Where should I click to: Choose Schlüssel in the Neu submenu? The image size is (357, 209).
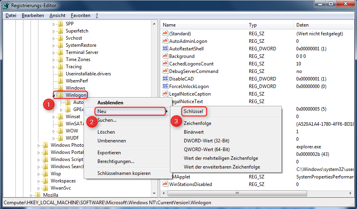click(193, 111)
